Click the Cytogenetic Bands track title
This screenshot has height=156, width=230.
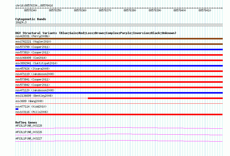coord(31,19)
